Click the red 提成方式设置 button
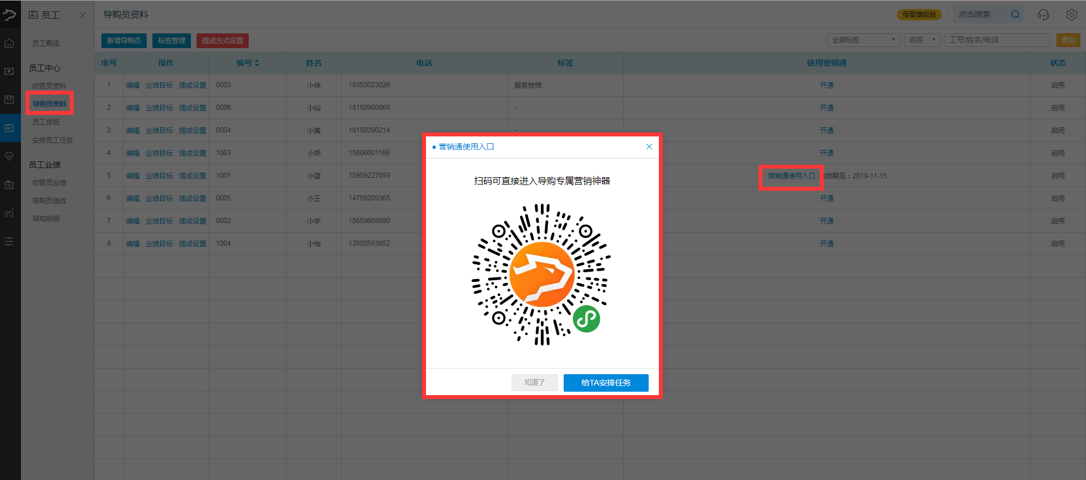 click(x=223, y=41)
